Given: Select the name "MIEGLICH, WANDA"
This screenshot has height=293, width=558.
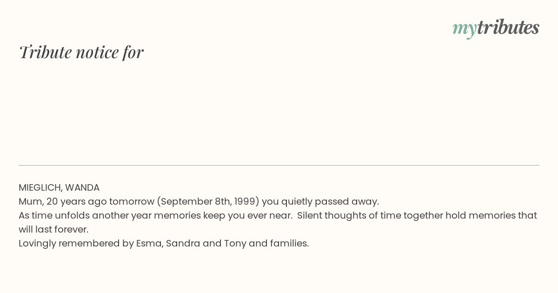Looking at the screenshot, I should (x=59, y=187).
